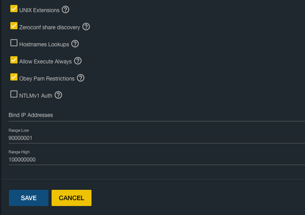Uncheck the UNIX Extensions checkbox
Image resolution: width=305 pixels, height=215 pixels.
tap(14, 9)
